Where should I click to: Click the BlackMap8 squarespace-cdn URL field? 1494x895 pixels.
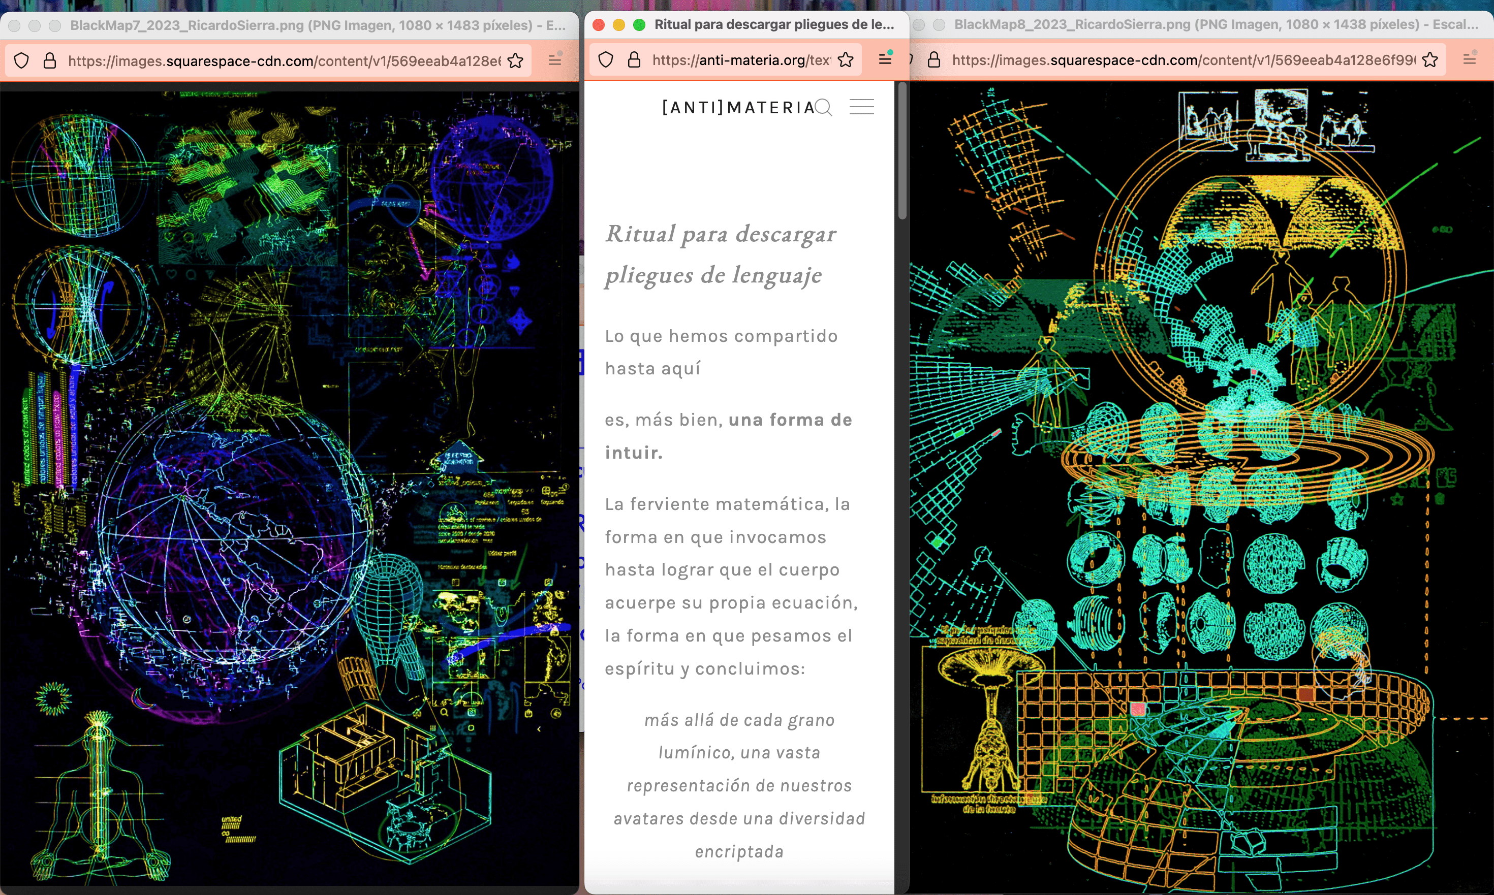[x=1182, y=60]
